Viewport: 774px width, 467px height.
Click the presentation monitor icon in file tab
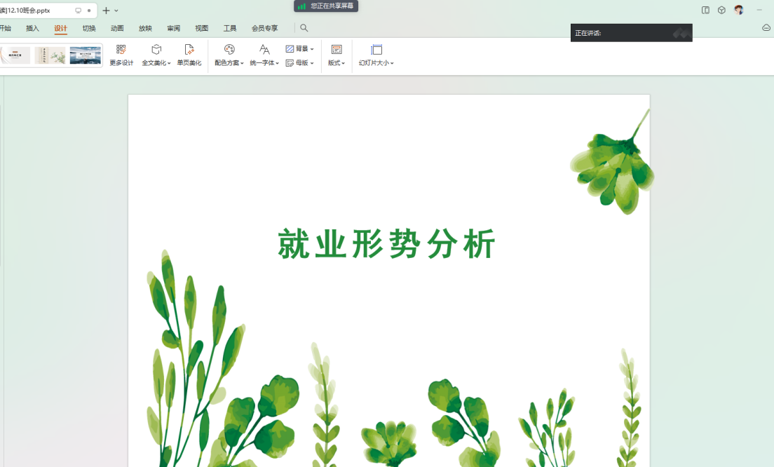coord(78,11)
